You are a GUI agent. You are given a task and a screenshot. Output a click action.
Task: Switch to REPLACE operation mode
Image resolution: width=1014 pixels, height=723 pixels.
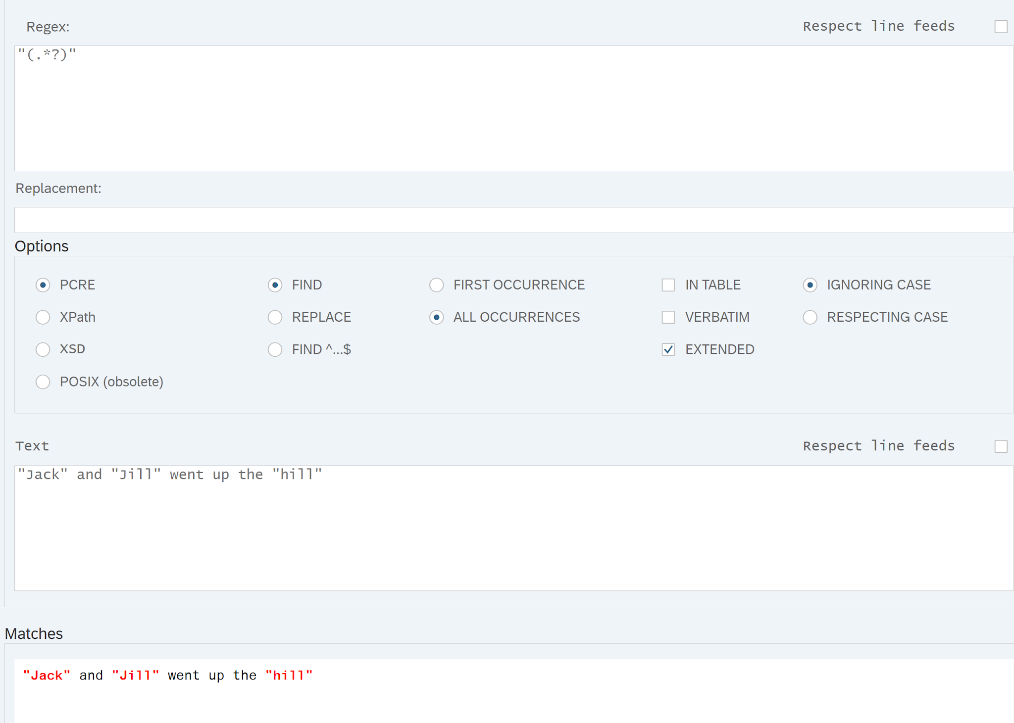[x=275, y=317]
